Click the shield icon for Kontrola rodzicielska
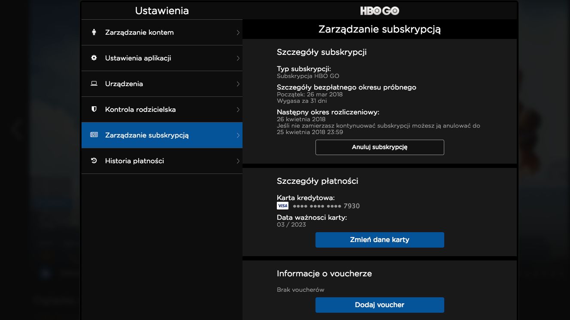This screenshot has width=570, height=320. pyautogui.click(x=94, y=109)
